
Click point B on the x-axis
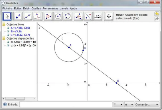coord(117,83)
